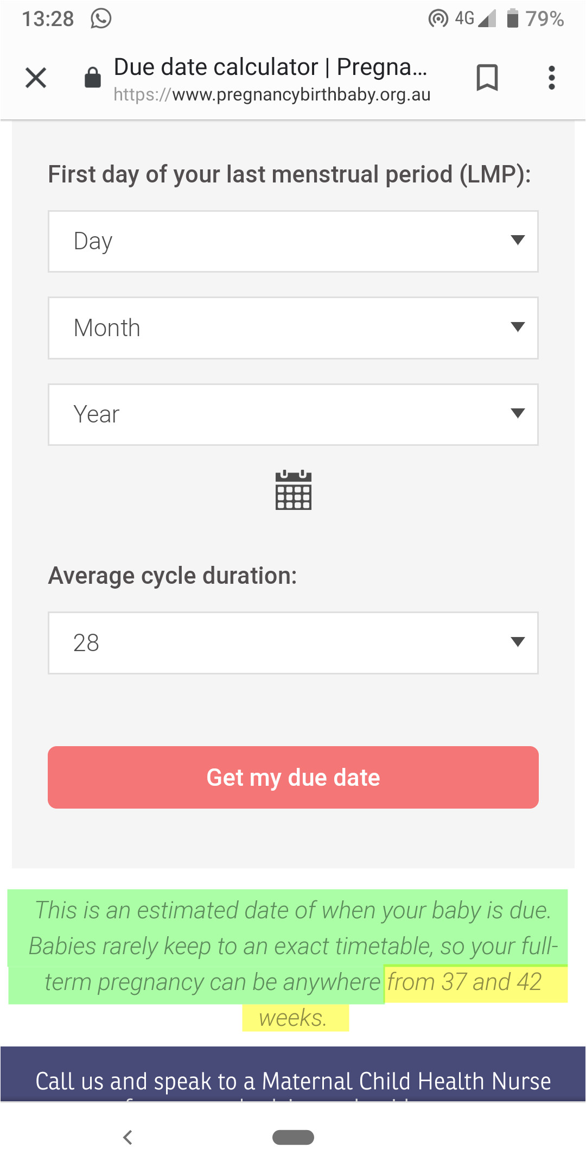Tap the secure lock icon
This screenshot has width=586, height=1173.
pyautogui.click(x=93, y=78)
